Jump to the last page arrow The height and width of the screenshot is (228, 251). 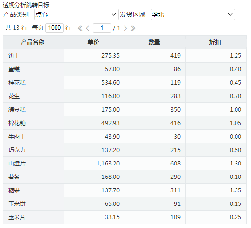click(133, 28)
